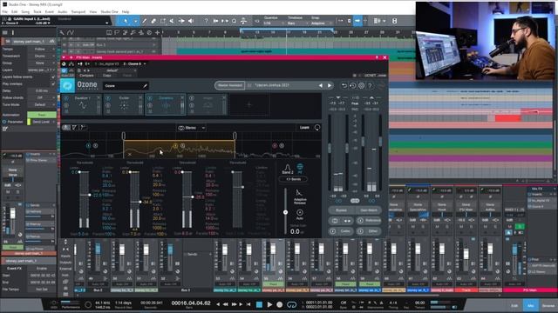Click the Adaptive Release icon
This screenshot has height=313, width=558.
pyautogui.click(x=300, y=196)
